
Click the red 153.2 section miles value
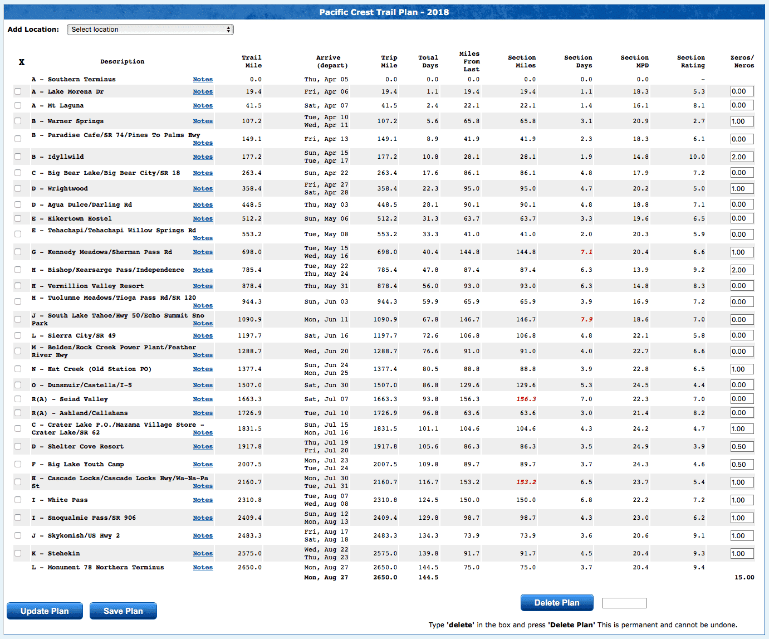tap(526, 482)
